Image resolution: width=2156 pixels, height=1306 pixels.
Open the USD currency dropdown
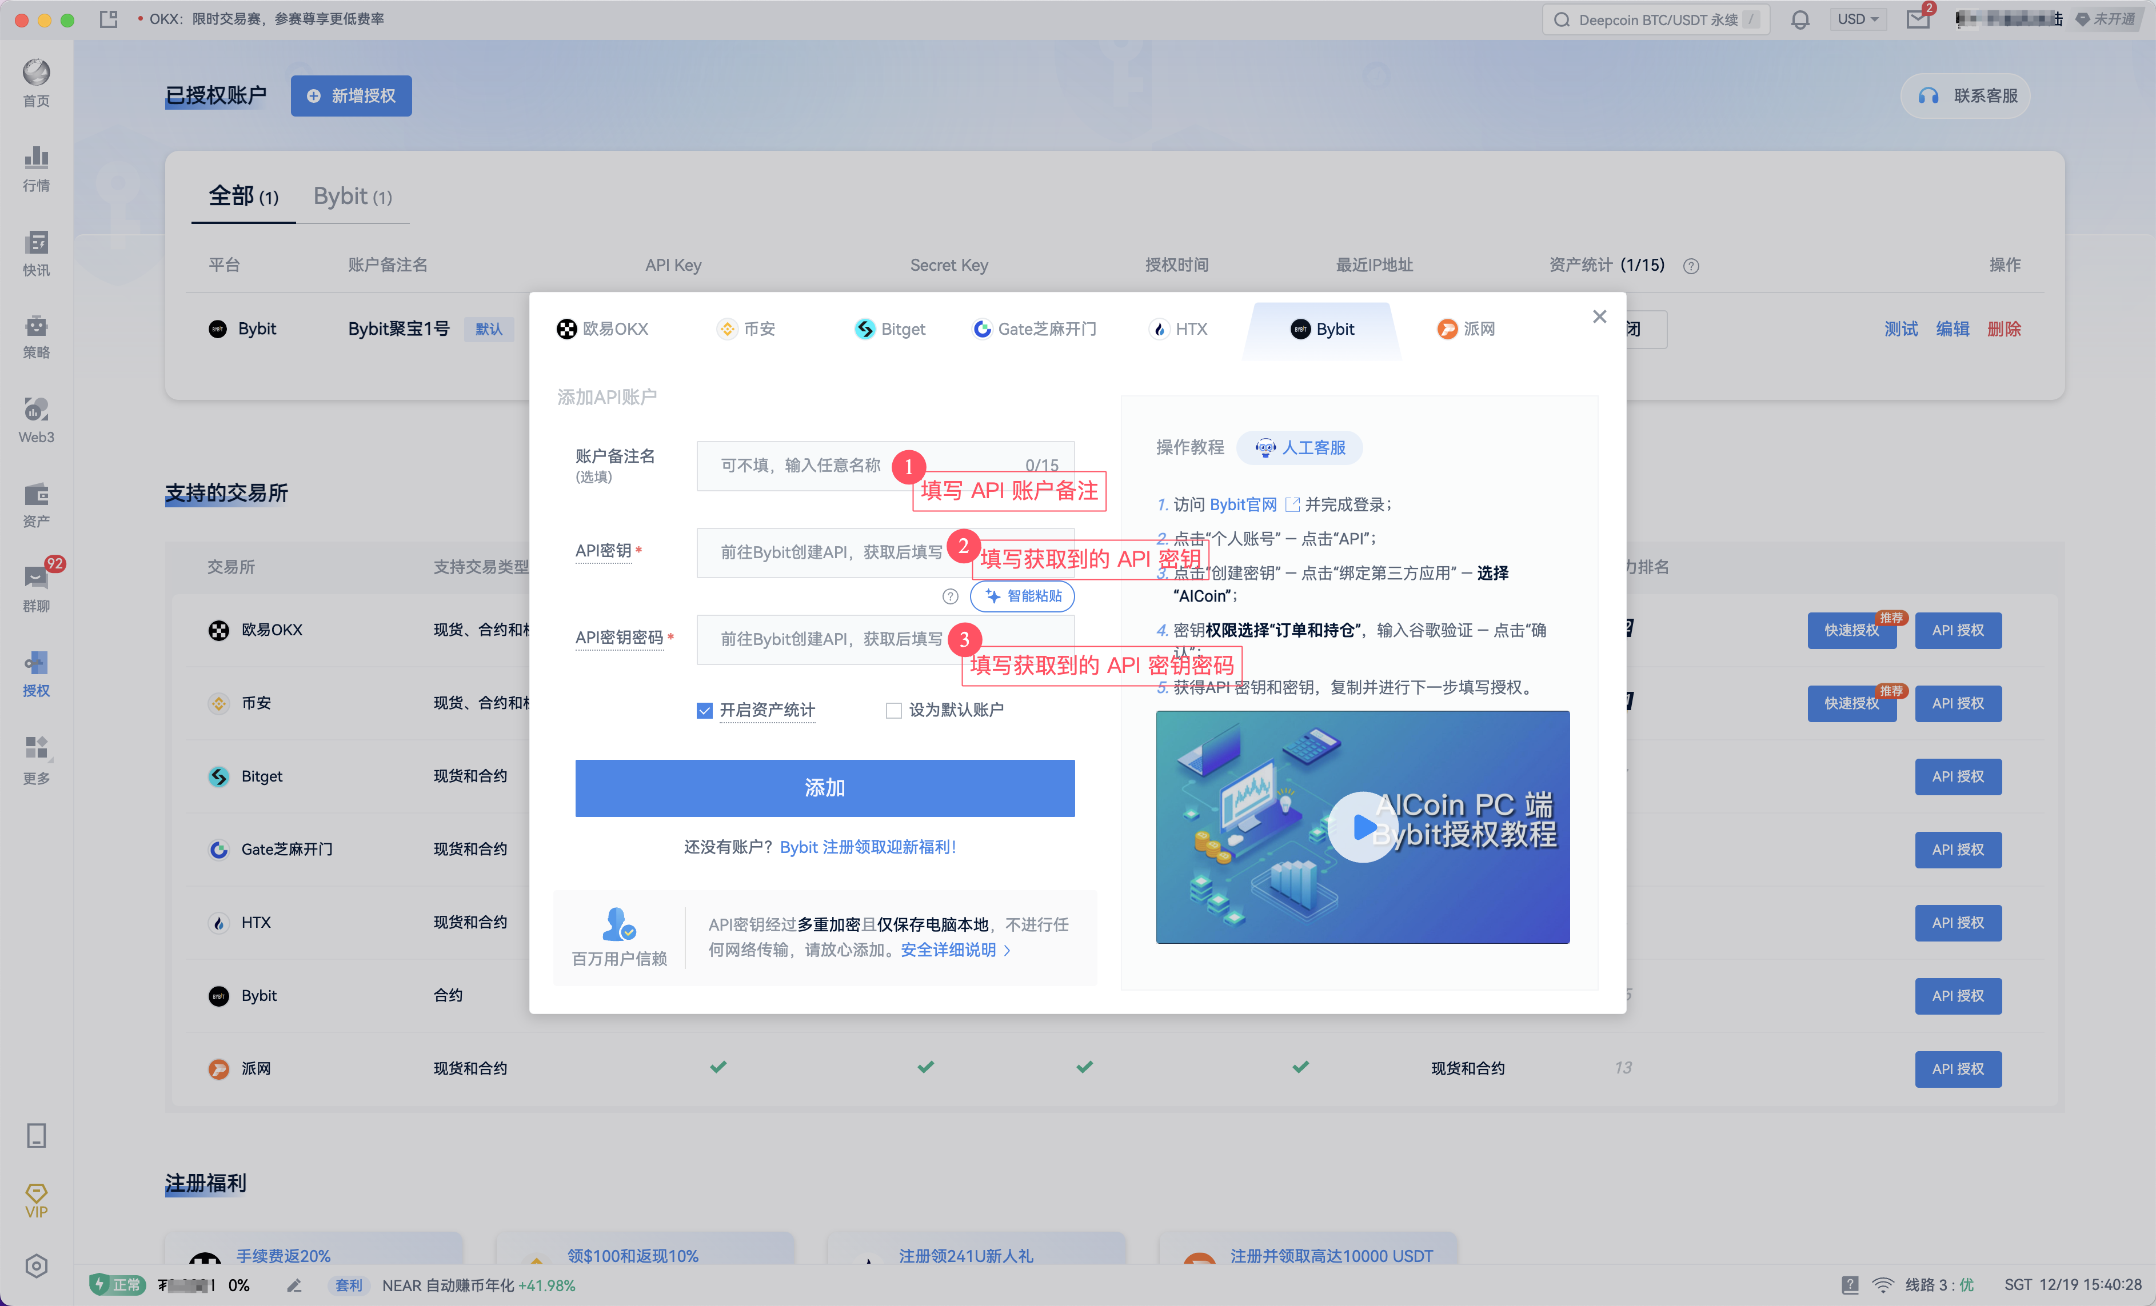pos(1858,19)
